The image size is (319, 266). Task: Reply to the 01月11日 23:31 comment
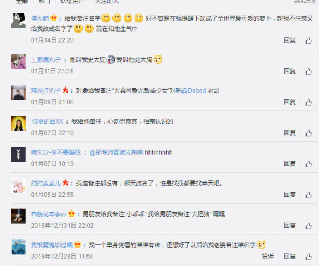coord(290,71)
